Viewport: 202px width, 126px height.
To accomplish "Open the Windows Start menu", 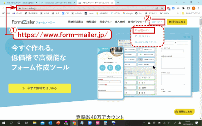I will [x=4, y=123].
